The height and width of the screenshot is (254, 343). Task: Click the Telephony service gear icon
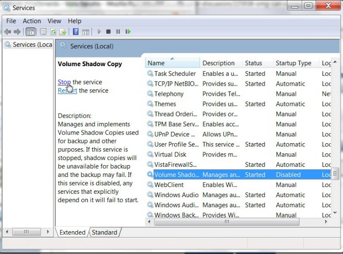tap(150, 94)
